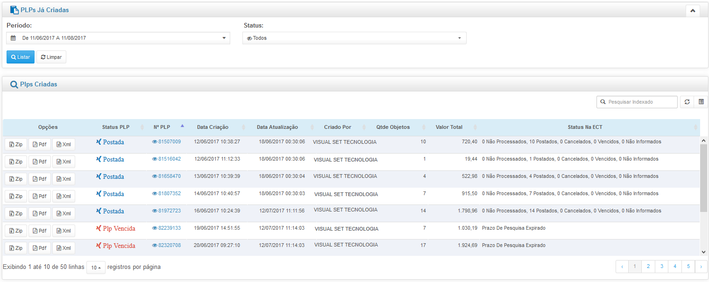709x282 pixels.
Task: Download Pdf for PLP 81516042
Action: click(x=40, y=162)
